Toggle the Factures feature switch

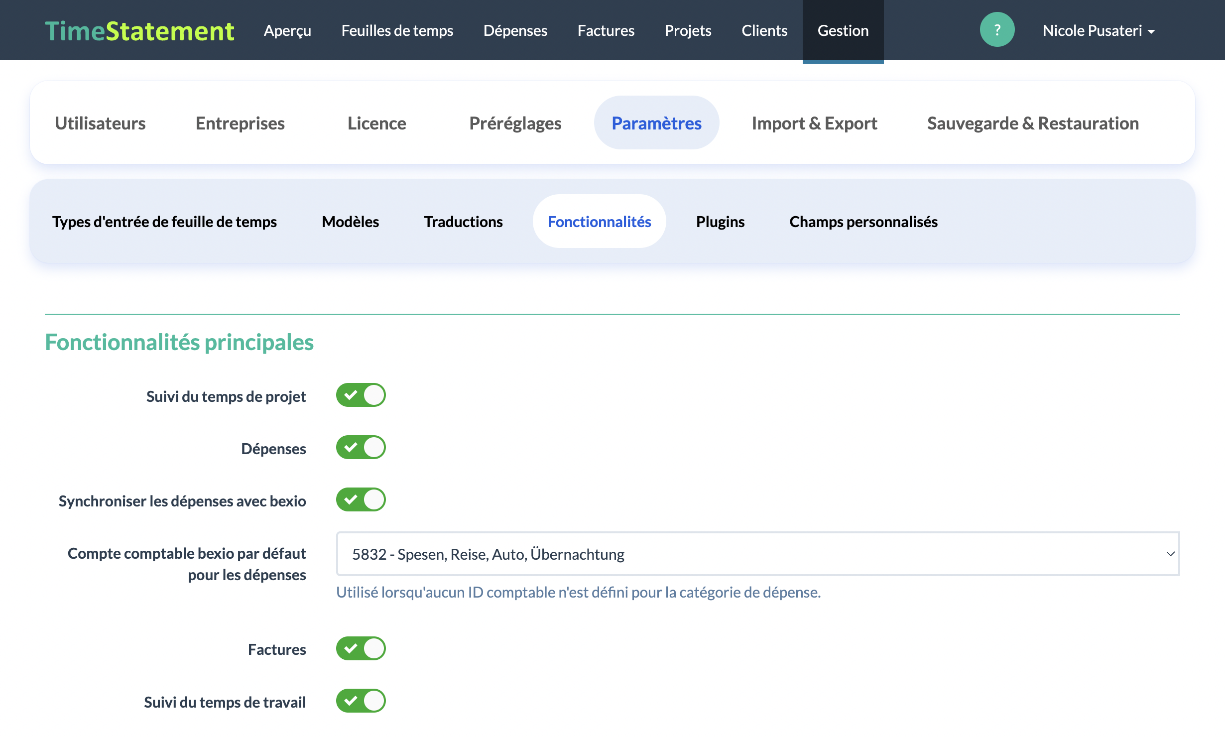[361, 648]
